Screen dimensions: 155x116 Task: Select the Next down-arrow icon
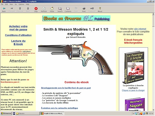click(28, 9)
